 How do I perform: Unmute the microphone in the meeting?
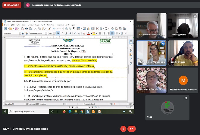tap(123, 129)
